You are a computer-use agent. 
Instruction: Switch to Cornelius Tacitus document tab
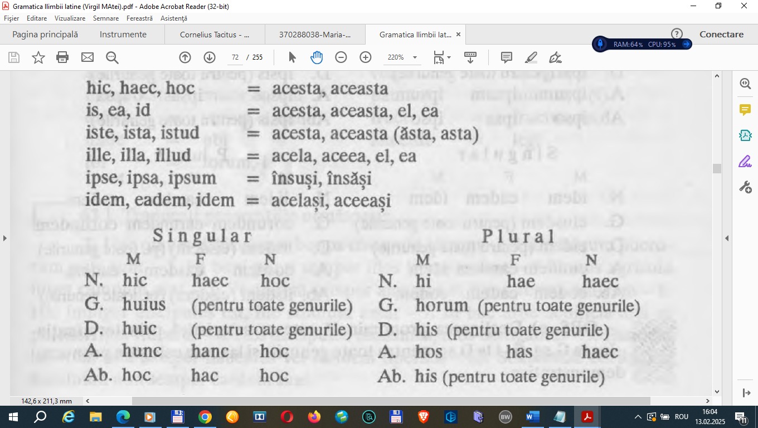click(215, 35)
